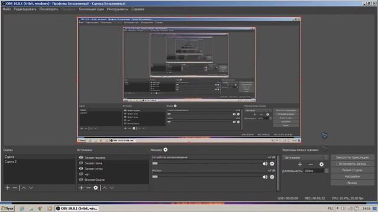Toggle visibility of BrowserSource source
The width and height of the screenshot is (378, 212).
coord(81,180)
